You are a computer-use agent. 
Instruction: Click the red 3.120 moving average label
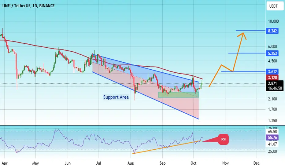272,78
